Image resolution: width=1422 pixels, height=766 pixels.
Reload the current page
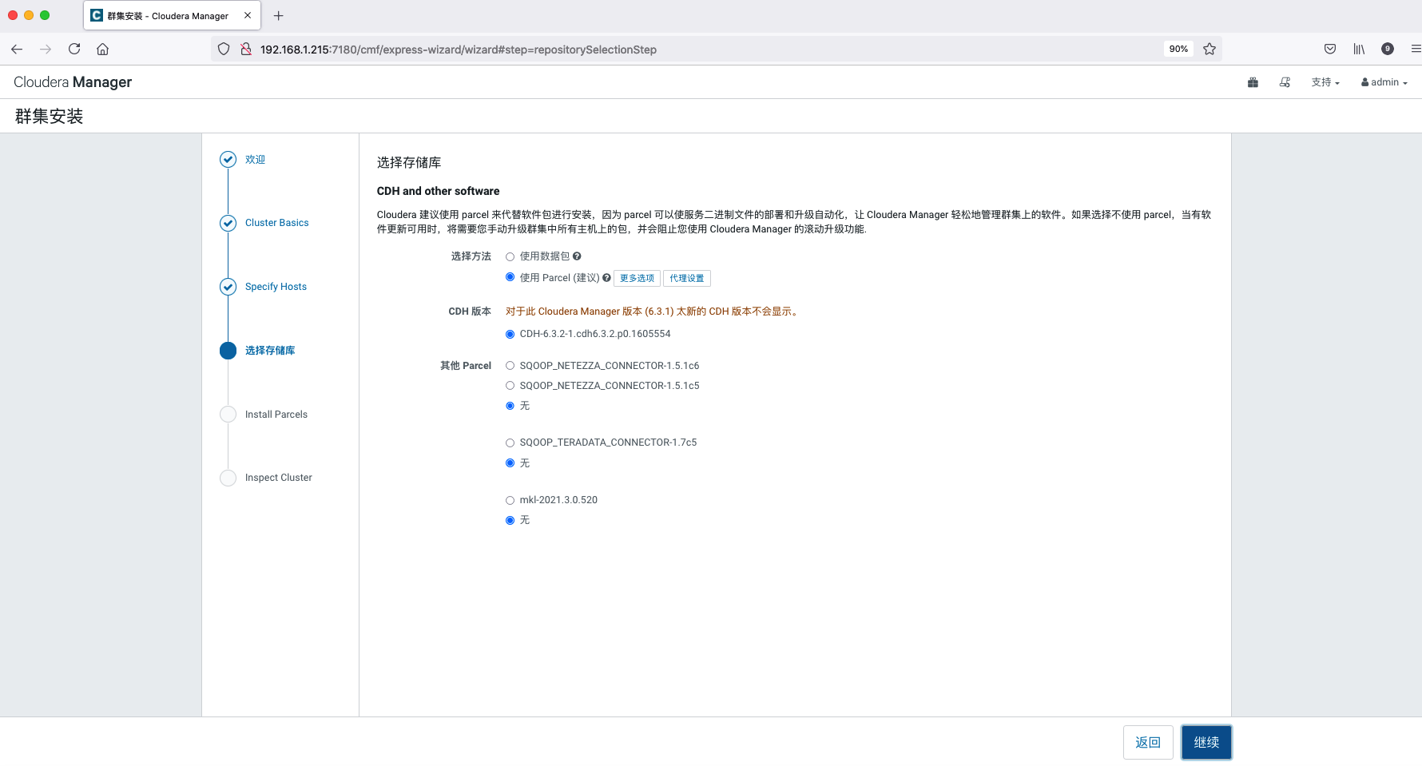74,50
